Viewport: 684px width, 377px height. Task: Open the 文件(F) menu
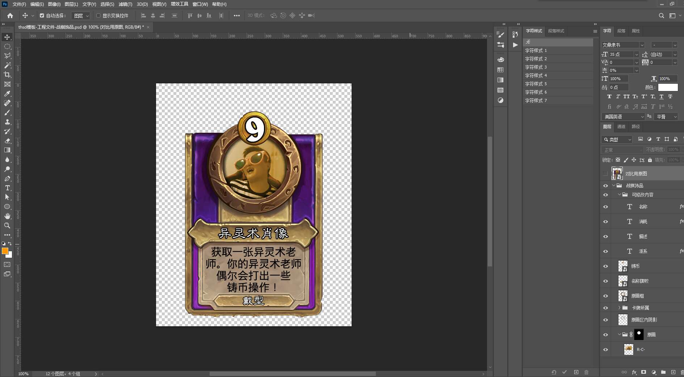19,4
